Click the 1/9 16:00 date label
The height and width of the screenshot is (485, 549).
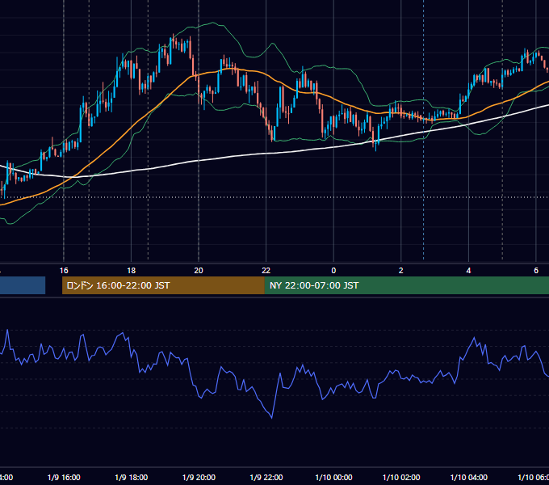(x=64, y=477)
